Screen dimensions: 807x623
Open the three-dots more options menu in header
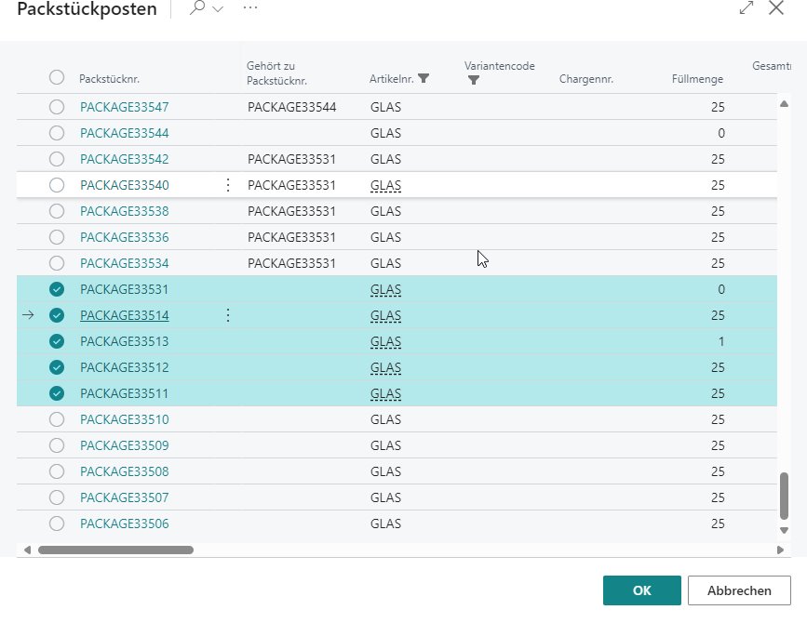pos(249,8)
